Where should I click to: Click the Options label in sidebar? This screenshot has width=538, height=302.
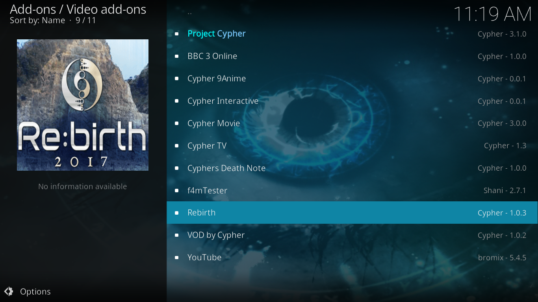(x=35, y=292)
